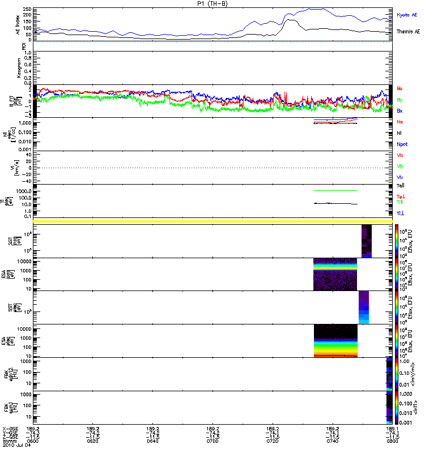425x453 pixels.
Task: Click the 2010 Jul 04 date label
Action: 16,445
